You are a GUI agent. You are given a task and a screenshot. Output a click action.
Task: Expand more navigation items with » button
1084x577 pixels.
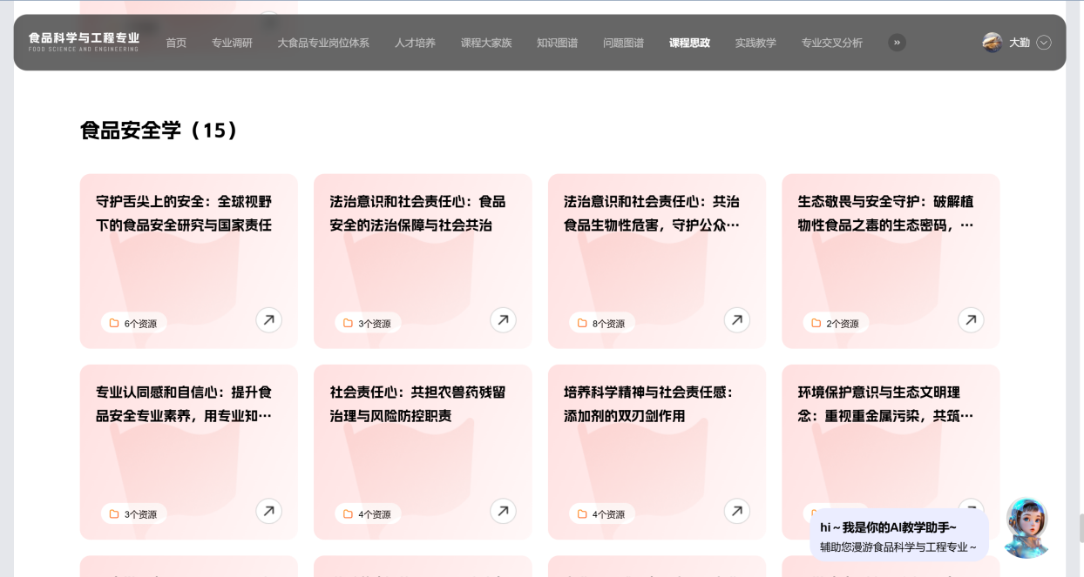point(897,43)
